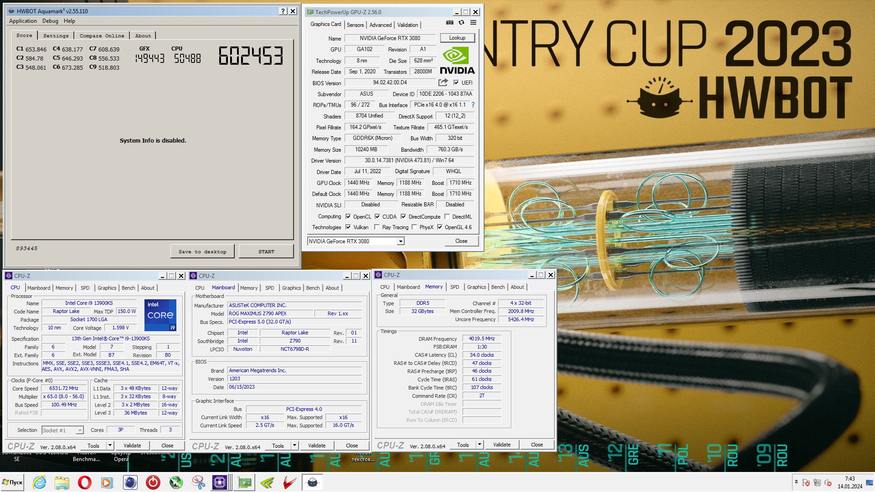Toggle the UEFI checkbox in GPU-Z
Screen dimensions: 875x492
(x=456, y=82)
